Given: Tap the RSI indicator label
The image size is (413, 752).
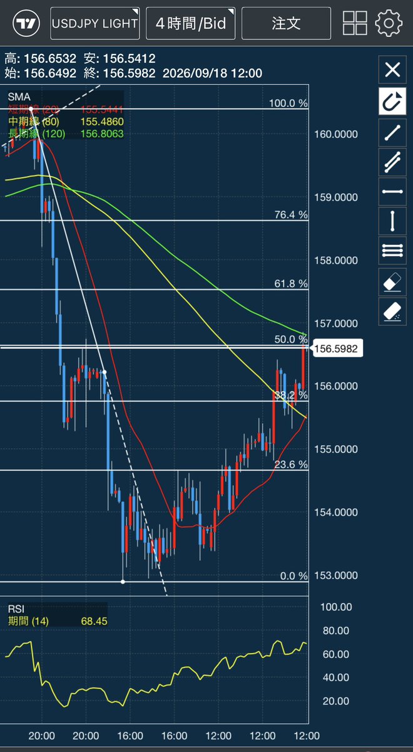Looking at the screenshot, I should coord(15,608).
